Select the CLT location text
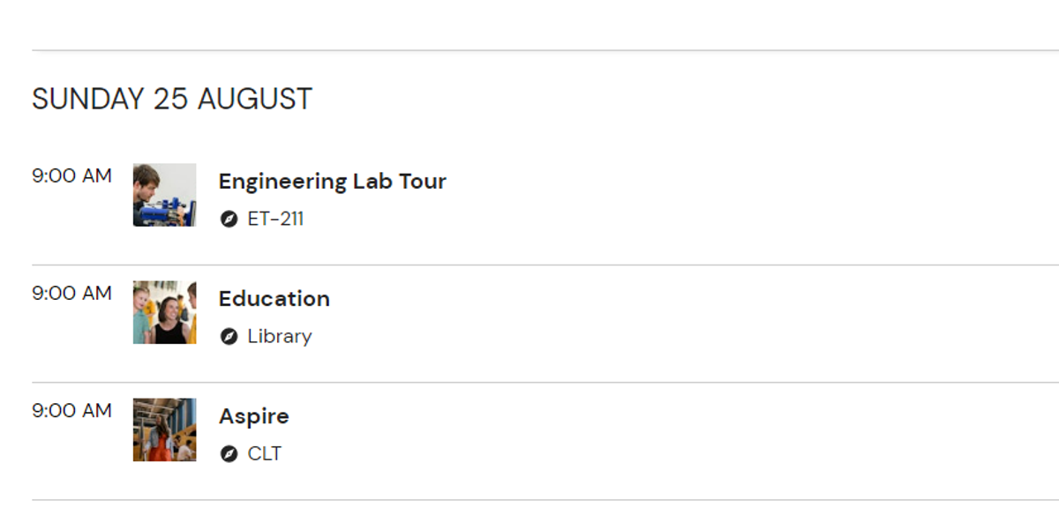Image resolution: width=1059 pixels, height=508 pixels. point(265,454)
